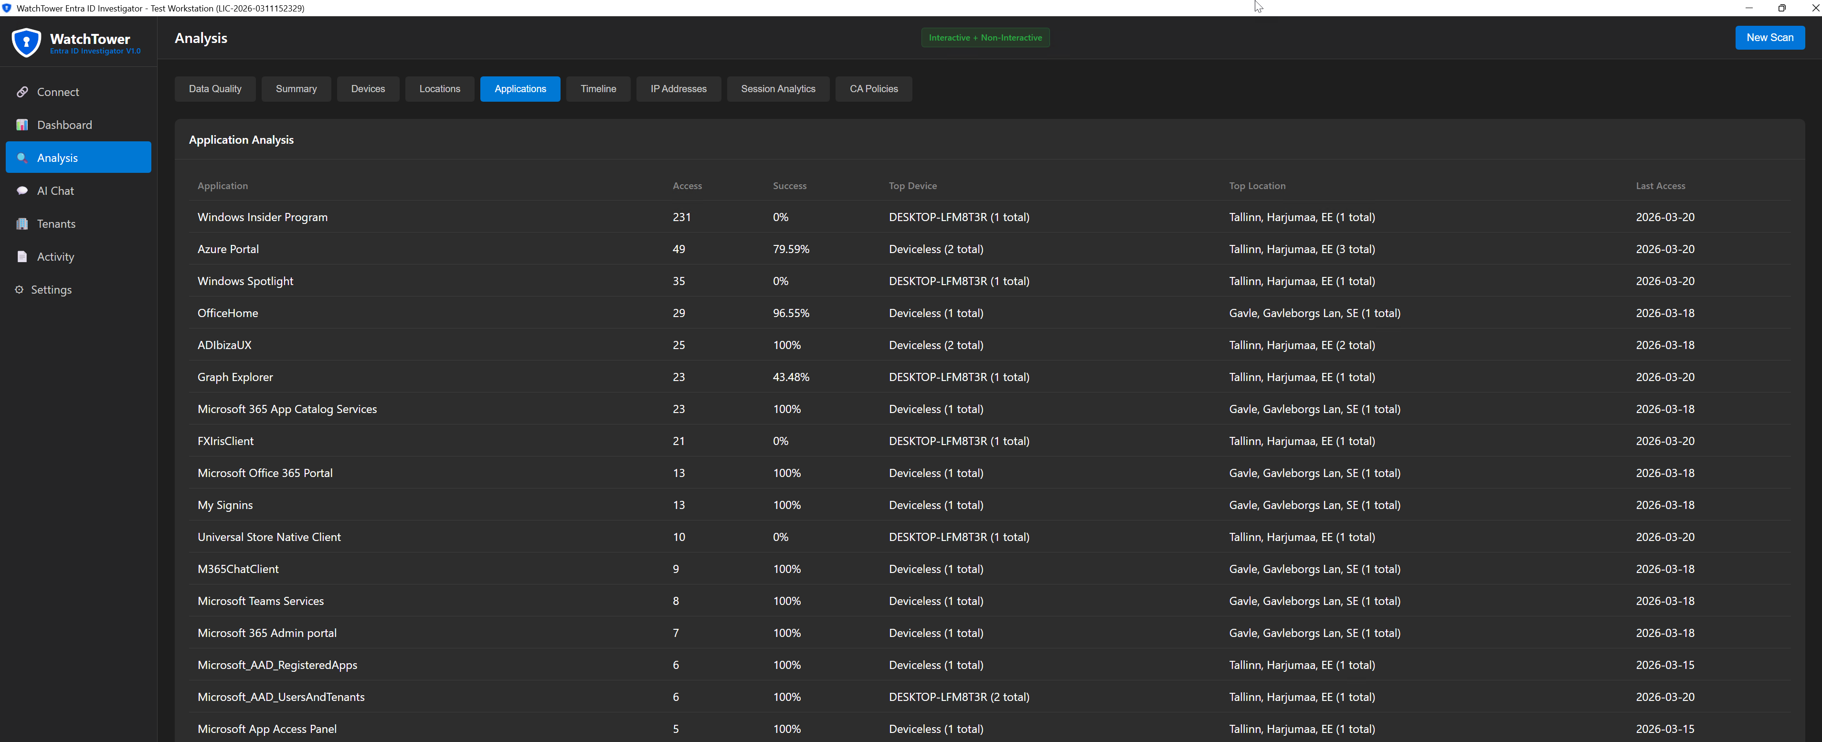This screenshot has width=1822, height=742.
Task: Open the Devices tab
Action: pos(368,88)
